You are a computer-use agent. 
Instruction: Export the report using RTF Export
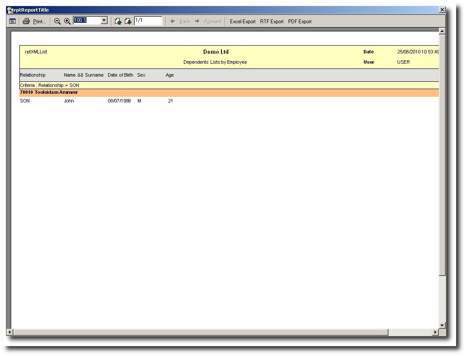[x=272, y=21]
